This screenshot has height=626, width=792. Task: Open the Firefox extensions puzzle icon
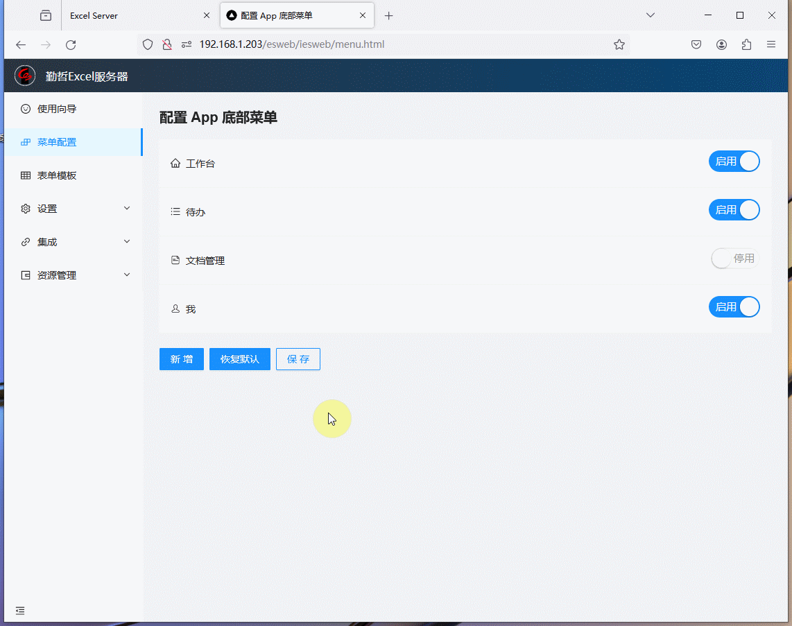pyautogui.click(x=746, y=45)
